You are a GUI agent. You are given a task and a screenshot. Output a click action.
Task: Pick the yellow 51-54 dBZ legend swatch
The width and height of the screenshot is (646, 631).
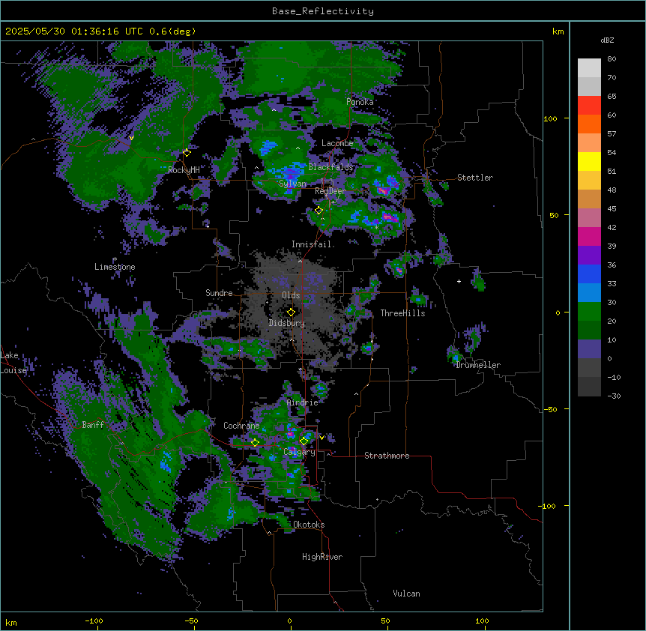tap(589, 161)
